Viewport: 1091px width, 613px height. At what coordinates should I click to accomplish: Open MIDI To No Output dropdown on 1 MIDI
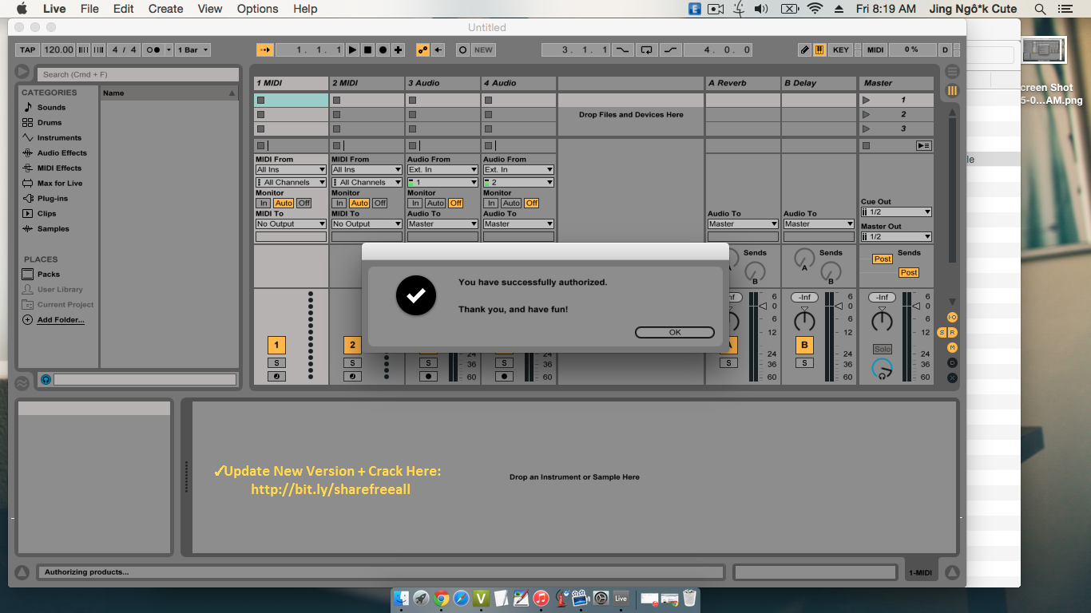click(291, 223)
